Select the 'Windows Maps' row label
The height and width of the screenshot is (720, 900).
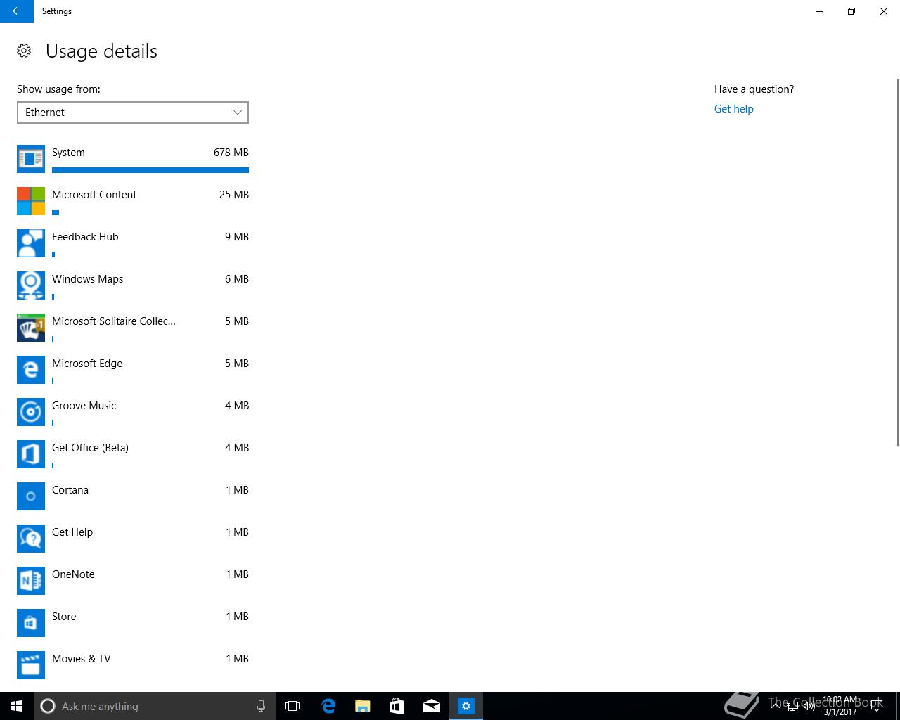87,279
